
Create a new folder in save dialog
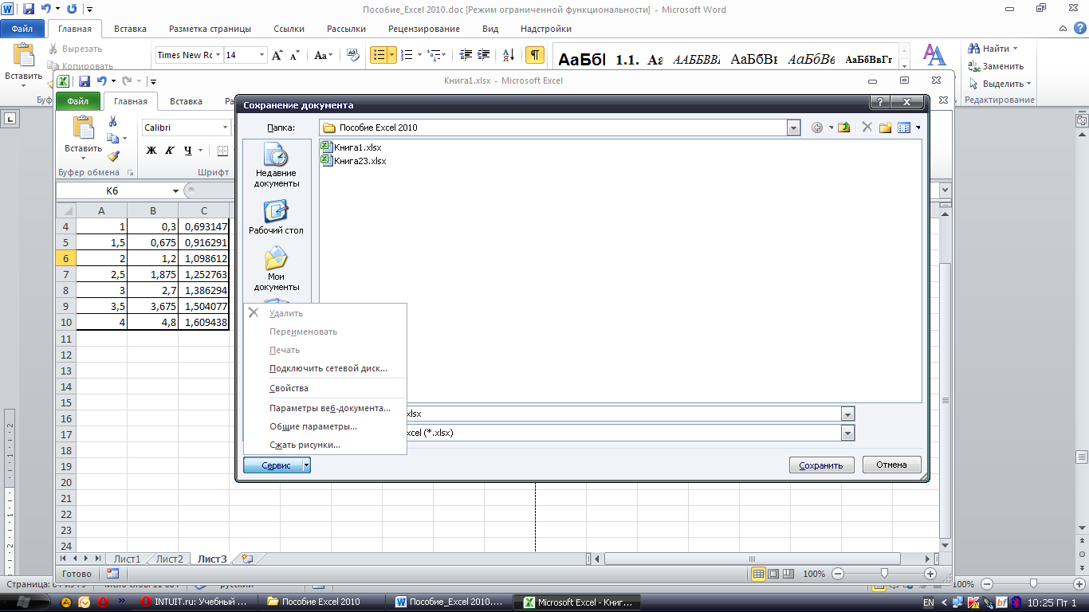tap(885, 127)
